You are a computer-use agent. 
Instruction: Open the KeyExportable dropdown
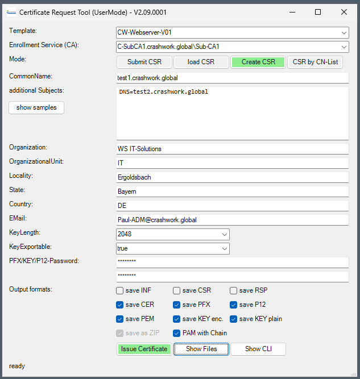(x=173, y=249)
